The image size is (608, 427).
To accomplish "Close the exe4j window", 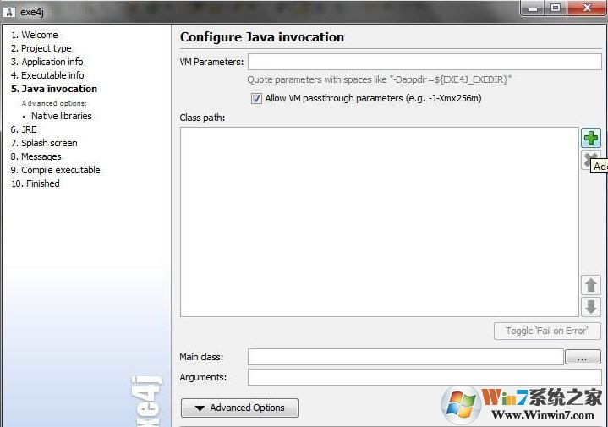I will click(586, 8).
